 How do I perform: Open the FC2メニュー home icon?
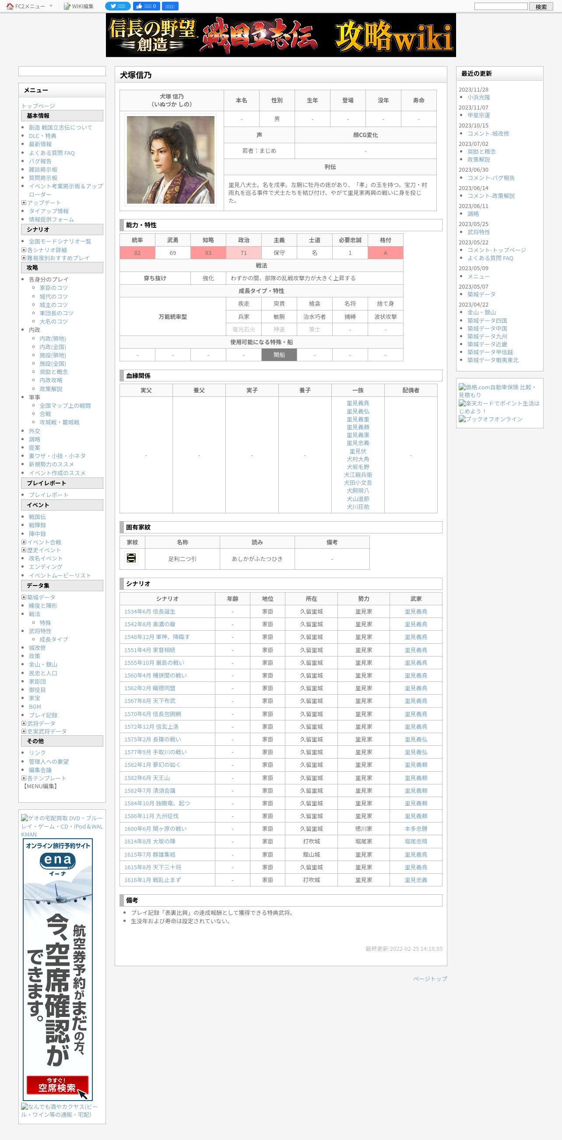coord(10,6)
